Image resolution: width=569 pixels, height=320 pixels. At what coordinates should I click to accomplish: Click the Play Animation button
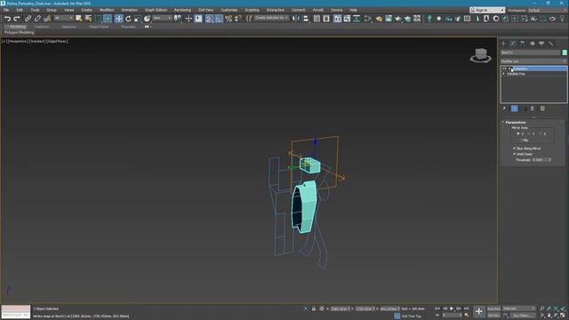click(452, 308)
